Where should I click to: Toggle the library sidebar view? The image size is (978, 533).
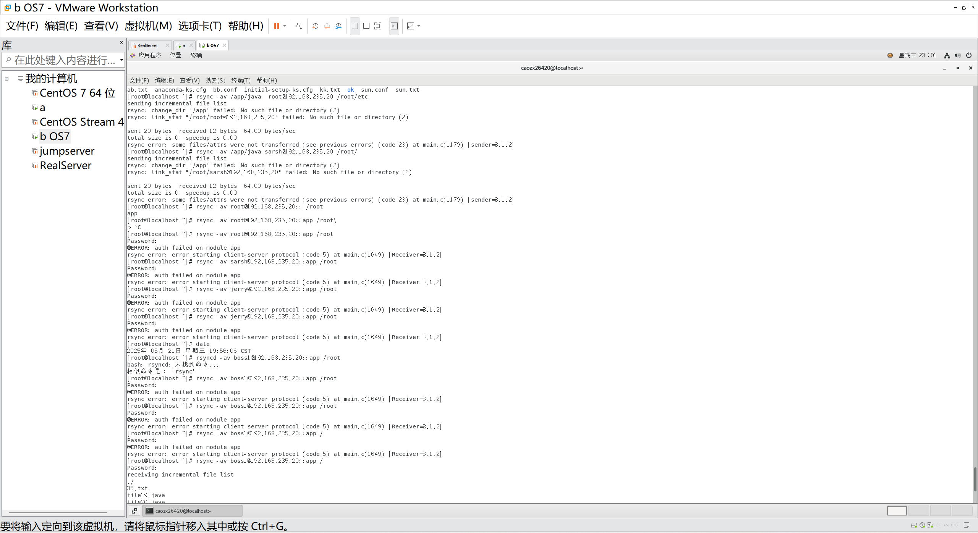point(355,26)
